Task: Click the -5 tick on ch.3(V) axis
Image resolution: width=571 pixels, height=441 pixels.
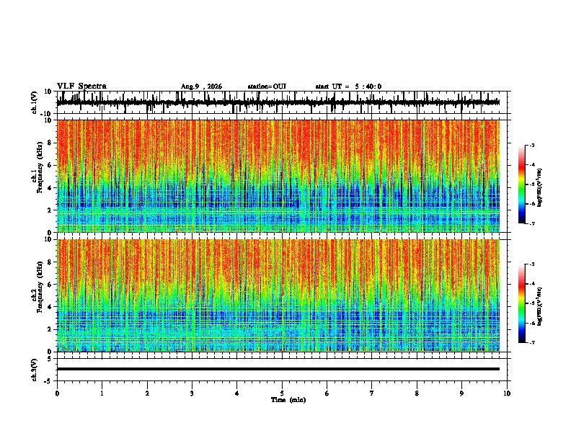Action: pos(48,381)
